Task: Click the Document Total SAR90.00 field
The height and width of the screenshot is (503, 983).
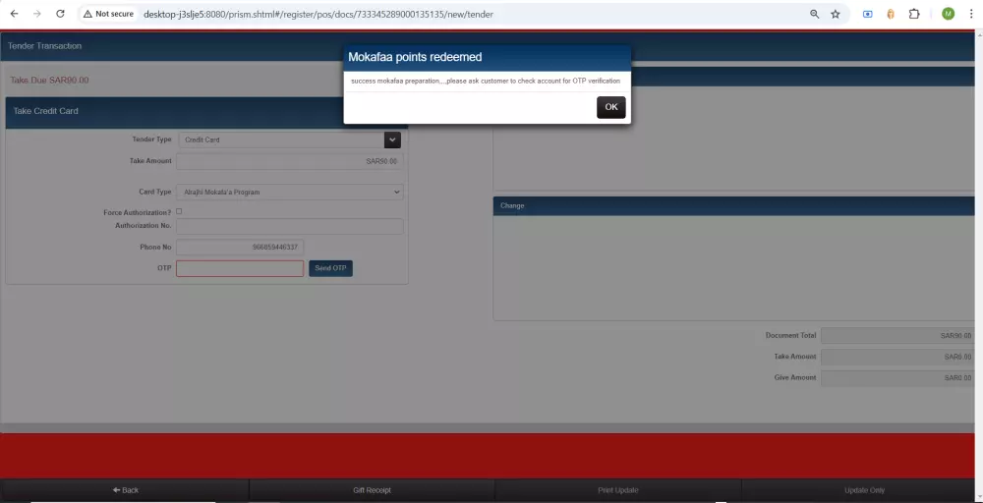Action: coord(897,336)
